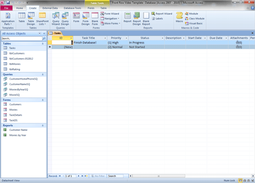The image size is (255, 183).
Task: Open Visual Basic editor
Action: click(x=194, y=24)
